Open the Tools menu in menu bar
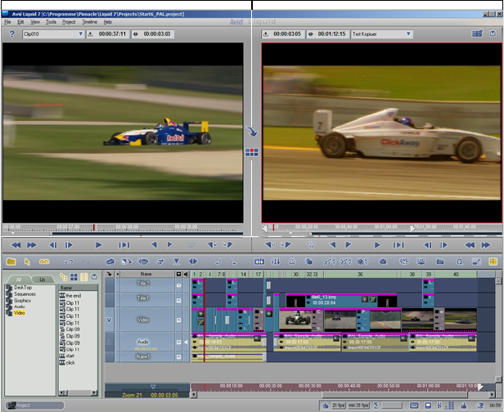 [x=51, y=22]
